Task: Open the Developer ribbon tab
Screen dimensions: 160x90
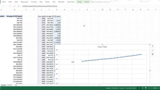Action: coord(61,2)
